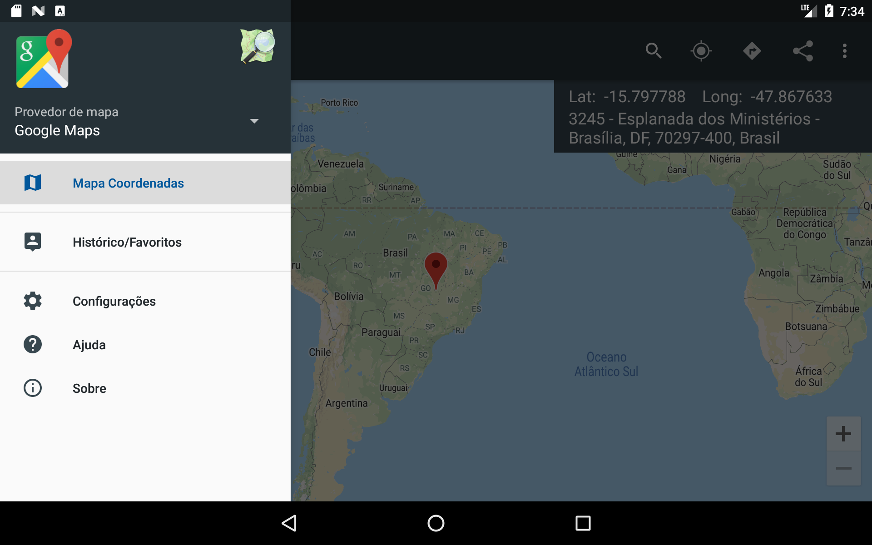Tap the Esplanada dos Ministérios address text
Screen dimensions: 872x545
pyautogui.click(x=694, y=129)
